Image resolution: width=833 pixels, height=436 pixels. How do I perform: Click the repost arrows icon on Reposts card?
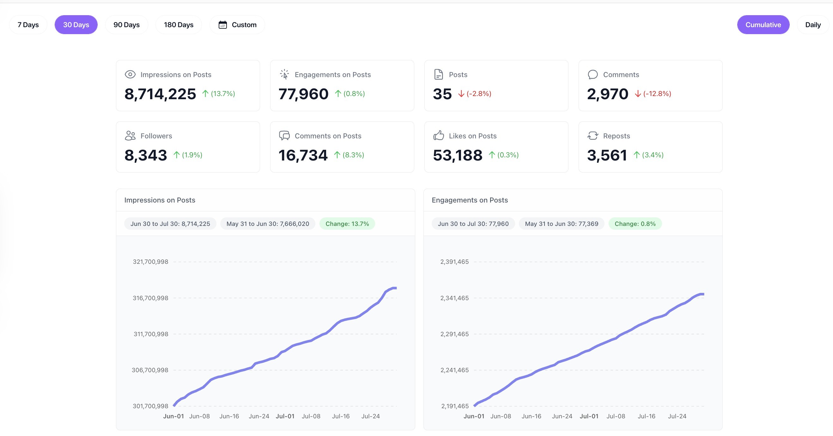(593, 136)
